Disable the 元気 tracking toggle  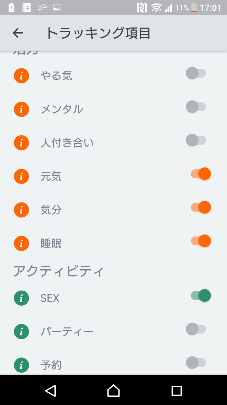(x=201, y=174)
